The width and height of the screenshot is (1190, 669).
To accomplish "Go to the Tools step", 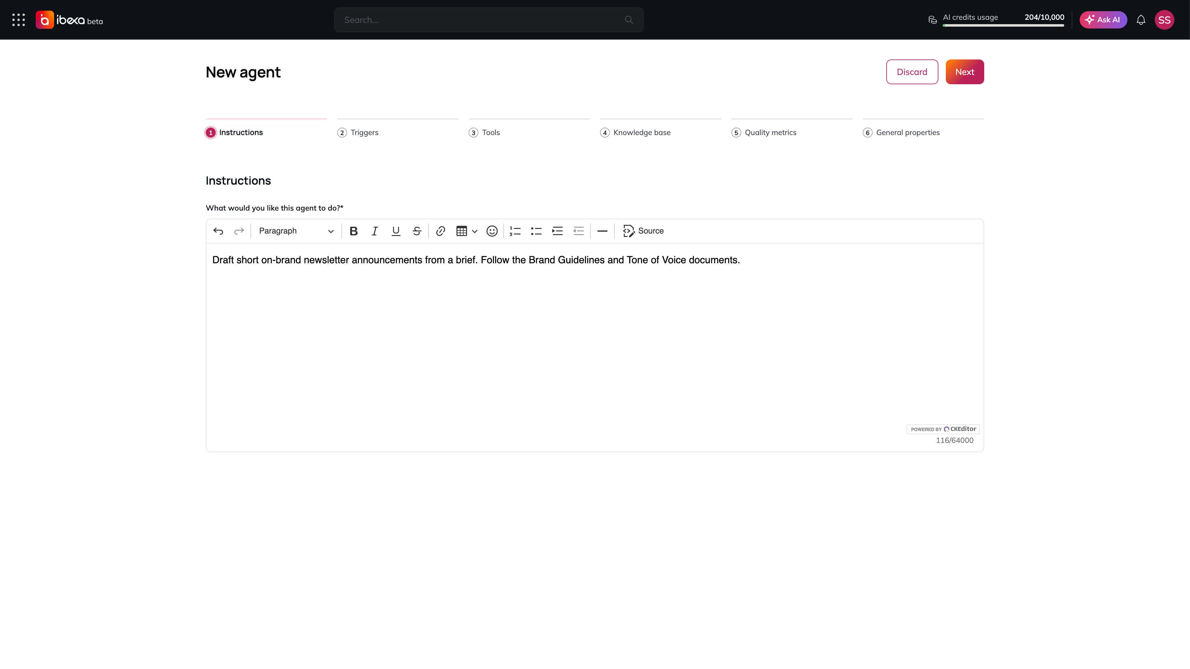I will coord(484,133).
